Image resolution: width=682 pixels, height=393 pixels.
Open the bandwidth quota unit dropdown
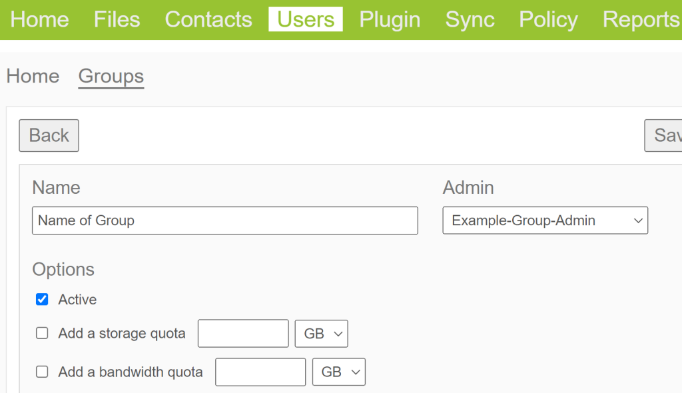(x=338, y=372)
